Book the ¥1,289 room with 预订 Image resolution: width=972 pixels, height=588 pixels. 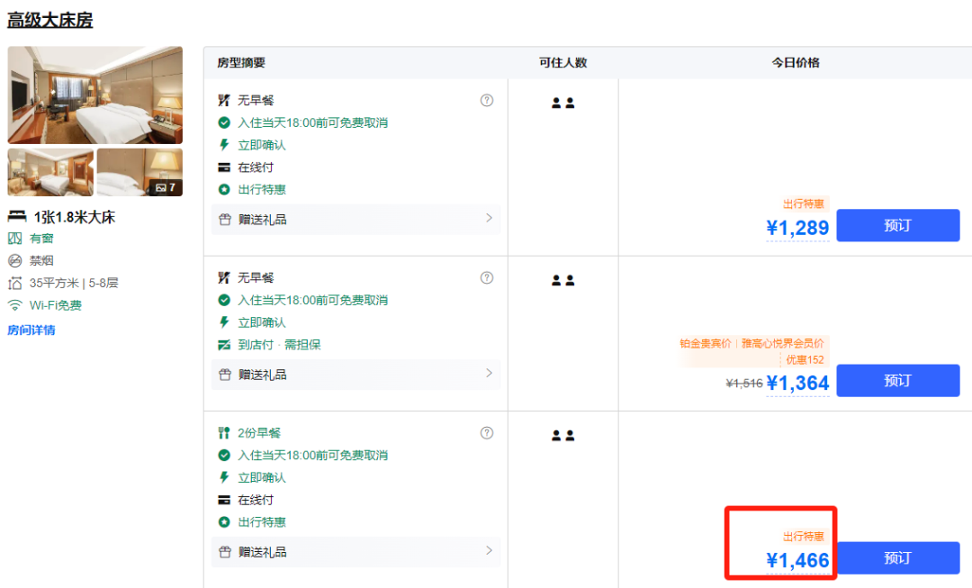coord(897,225)
